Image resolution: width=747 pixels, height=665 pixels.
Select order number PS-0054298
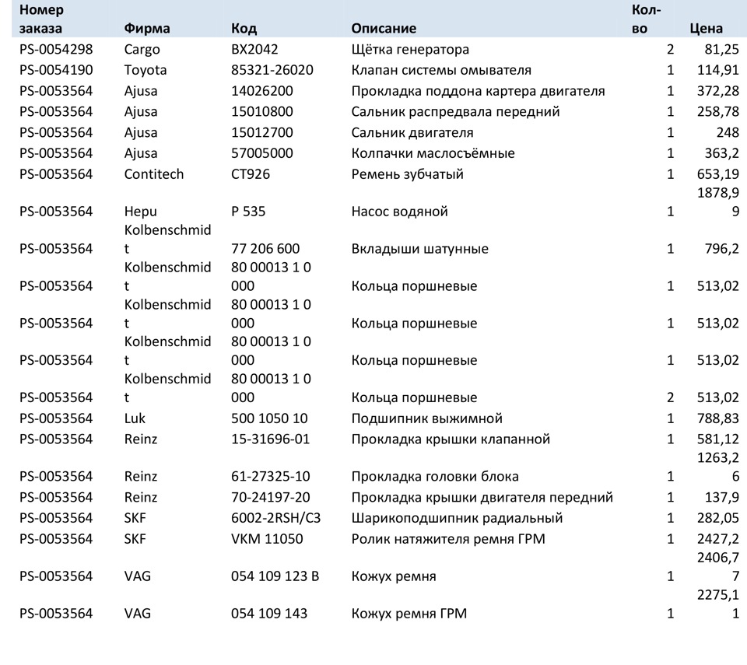pos(56,49)
